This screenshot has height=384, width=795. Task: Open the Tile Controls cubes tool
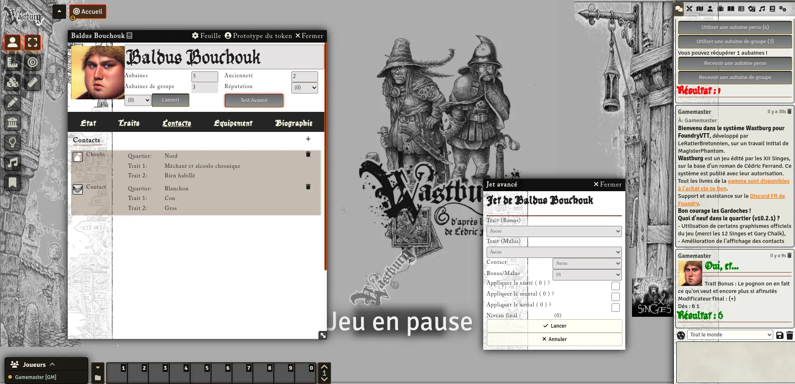[x=13, y=82]
